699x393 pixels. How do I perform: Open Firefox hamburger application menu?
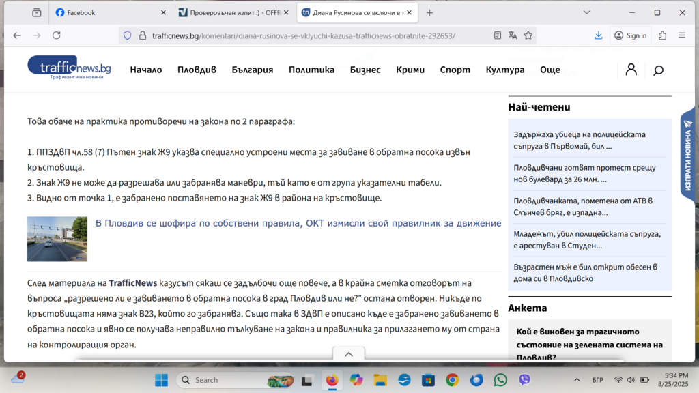(682, 35)
